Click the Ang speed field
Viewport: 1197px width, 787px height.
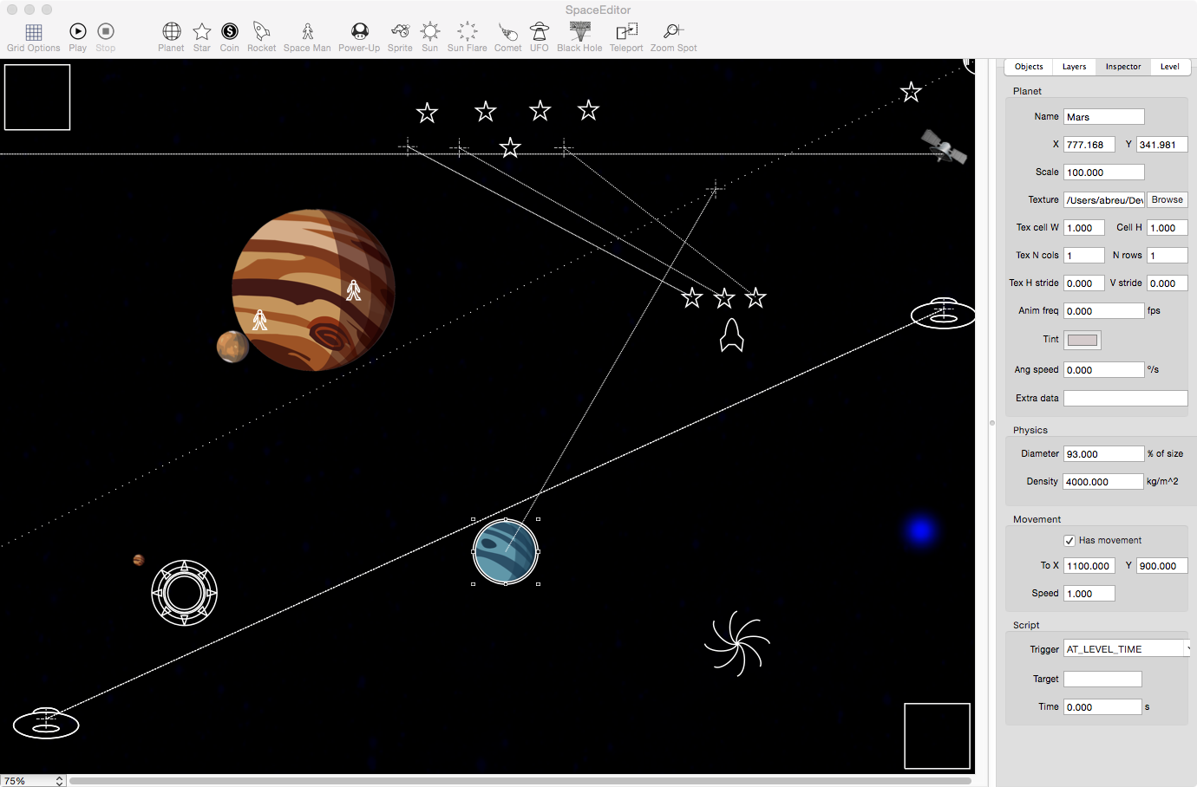tap(1104, 370)
